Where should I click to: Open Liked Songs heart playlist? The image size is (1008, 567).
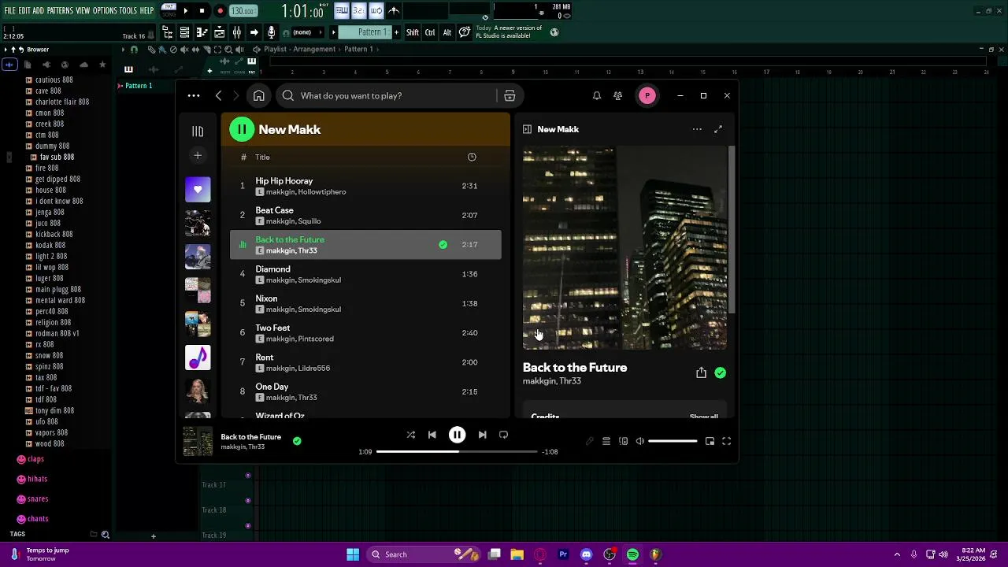coord(198,189)
